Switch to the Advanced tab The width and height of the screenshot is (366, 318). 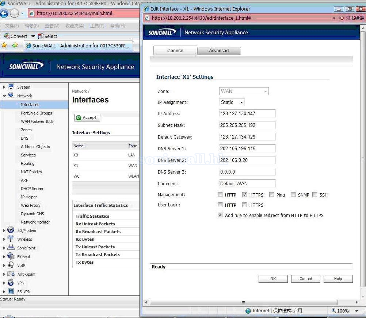tap(219, 51)
